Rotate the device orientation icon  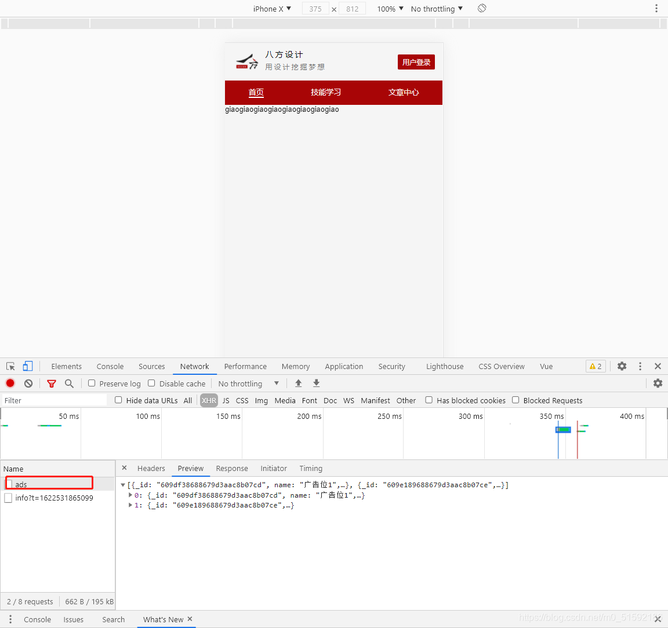pyautogui.click(x=482, y=8)
